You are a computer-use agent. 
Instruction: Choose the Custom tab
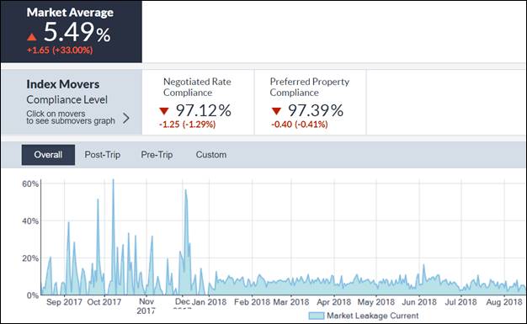tap(211, 155)
